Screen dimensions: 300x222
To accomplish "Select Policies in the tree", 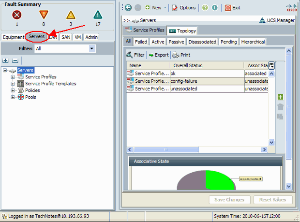I will 32,90.
